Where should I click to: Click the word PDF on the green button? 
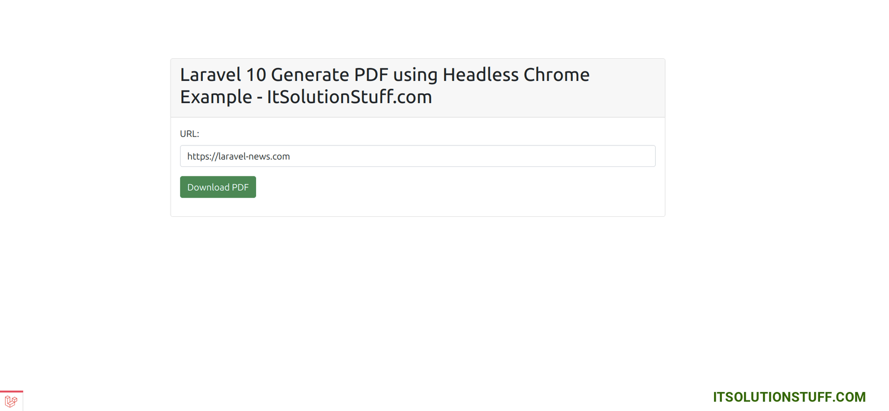click(x=240, y=187)
